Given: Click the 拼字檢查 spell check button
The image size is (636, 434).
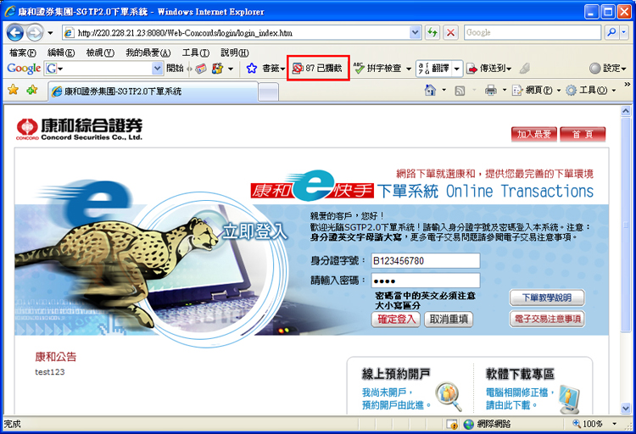Looking at the screenshot, I should (x=377, y=69).
